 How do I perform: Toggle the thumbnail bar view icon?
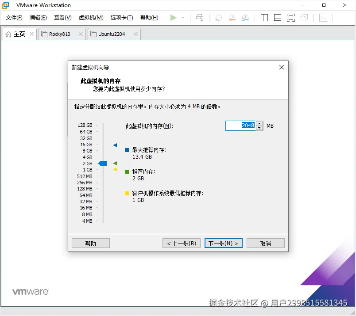(278, 18)
